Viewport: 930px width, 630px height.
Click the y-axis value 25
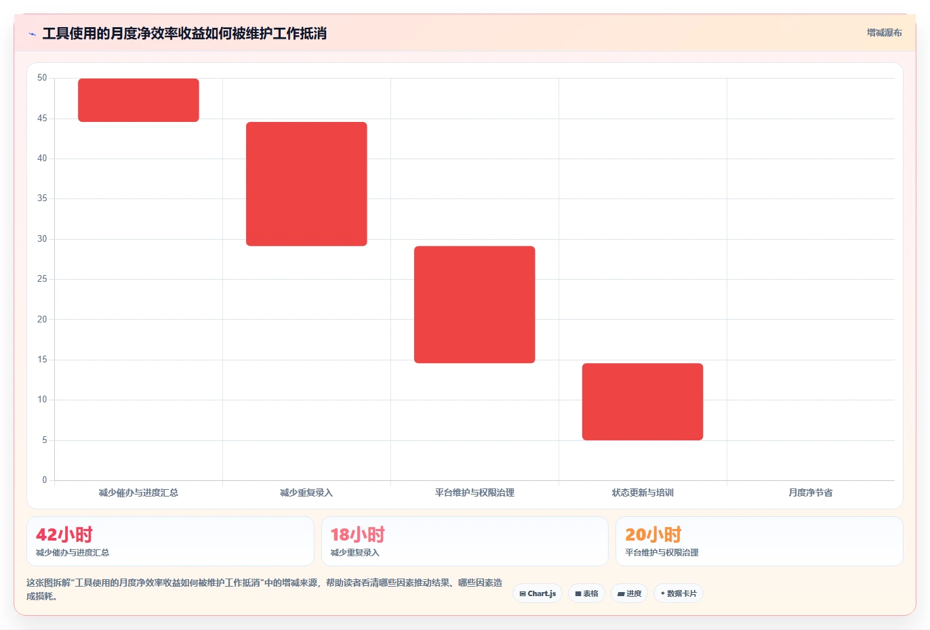(42, 279)
